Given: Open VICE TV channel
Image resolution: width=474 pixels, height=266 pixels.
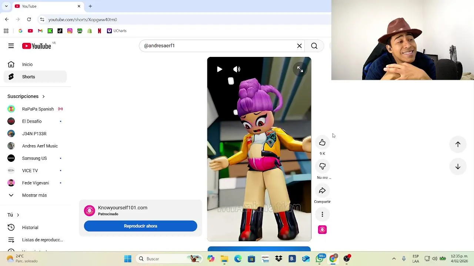Looking at the screenshot, I should [x=36, y=171].
